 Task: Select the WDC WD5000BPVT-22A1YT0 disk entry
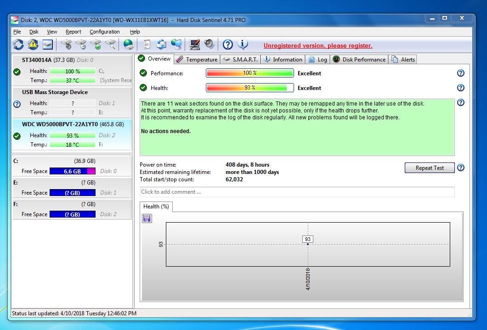pos(72,134)
